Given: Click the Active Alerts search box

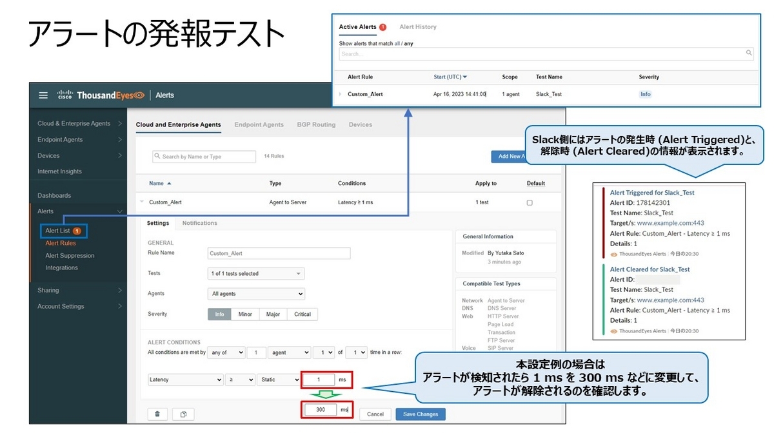Looking at the screenshot, I should 546,53.
